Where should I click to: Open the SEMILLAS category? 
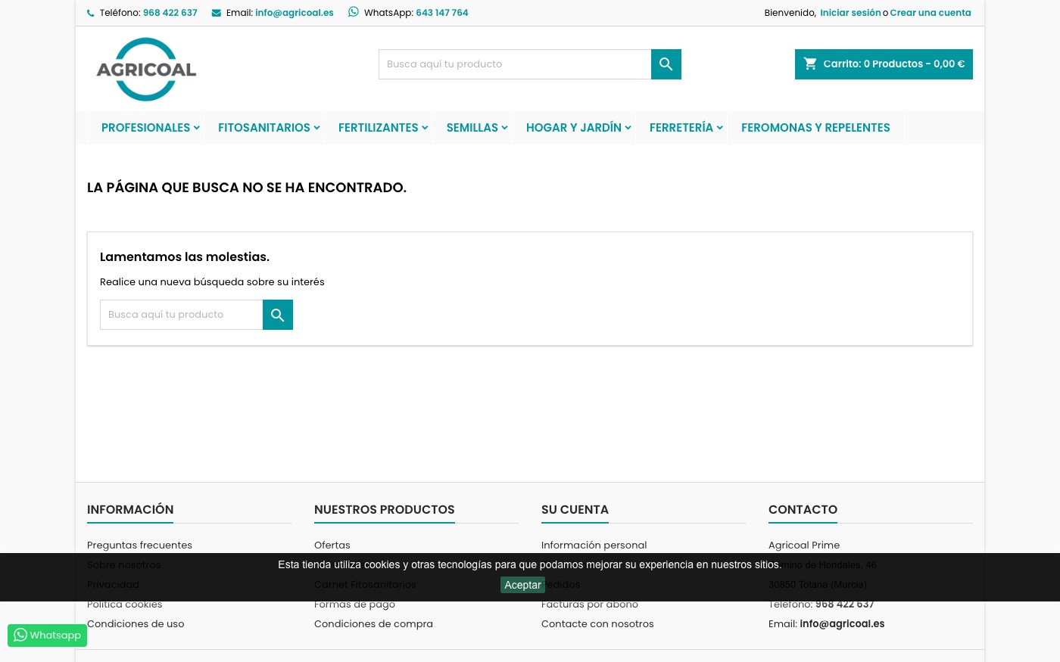pyautogui.click(x=472, y=128)
